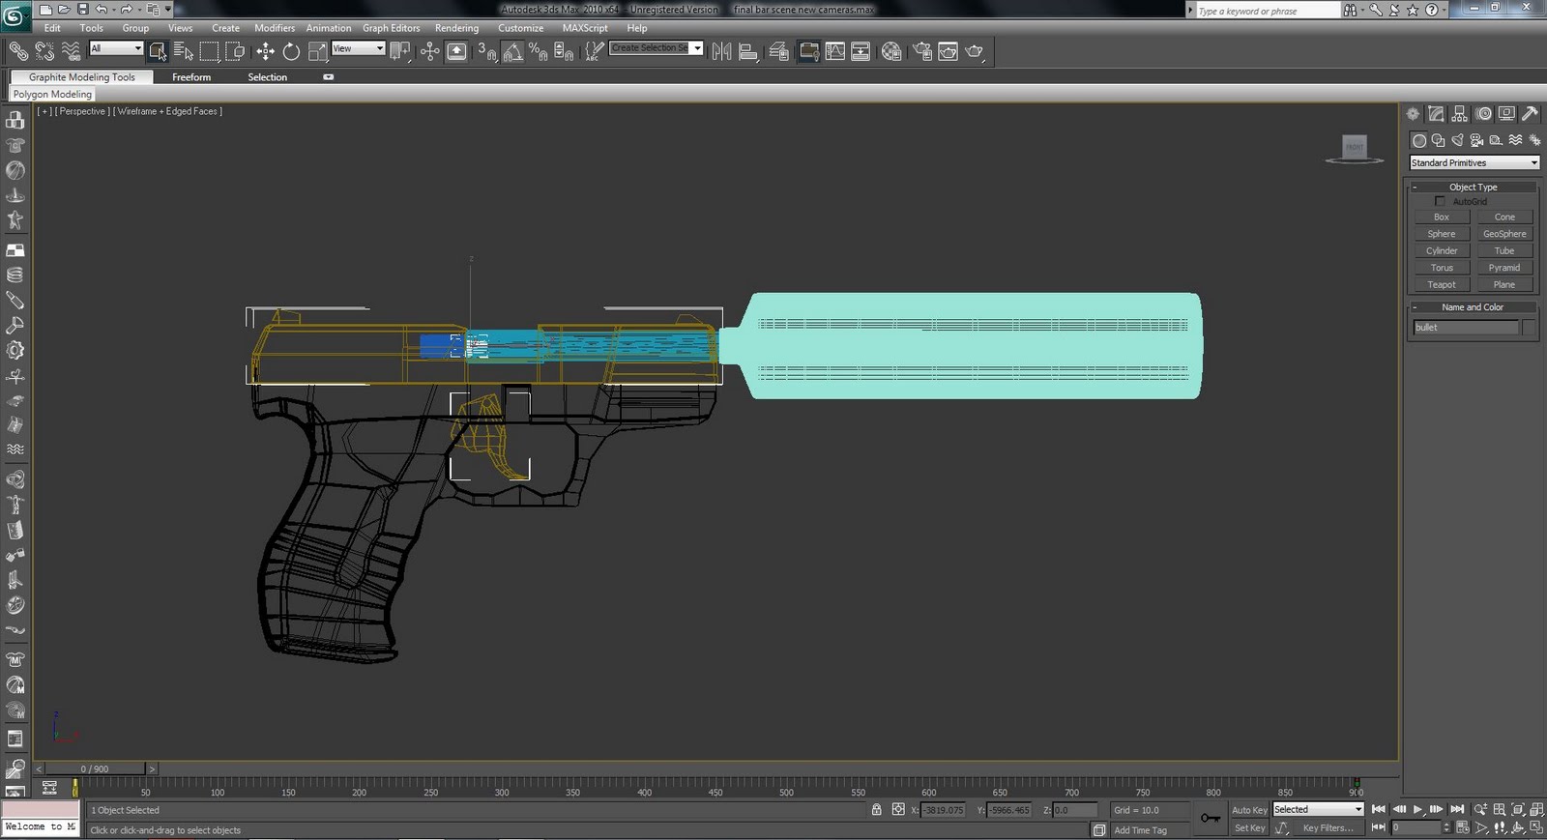Click the object color swatch beside bullet

click(x=1529, y=328)
